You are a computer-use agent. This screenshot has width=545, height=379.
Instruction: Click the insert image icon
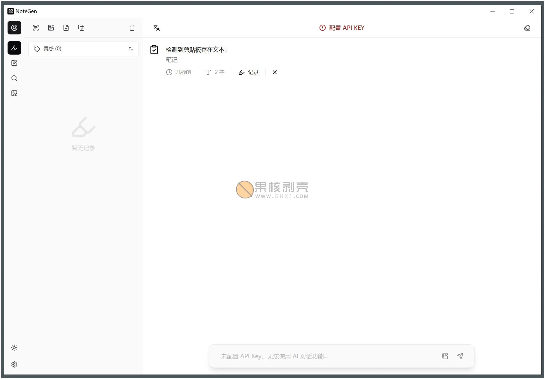click(x=51, y=28)
